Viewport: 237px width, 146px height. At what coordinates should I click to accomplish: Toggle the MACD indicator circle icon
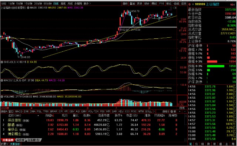[x=2, y=80]
